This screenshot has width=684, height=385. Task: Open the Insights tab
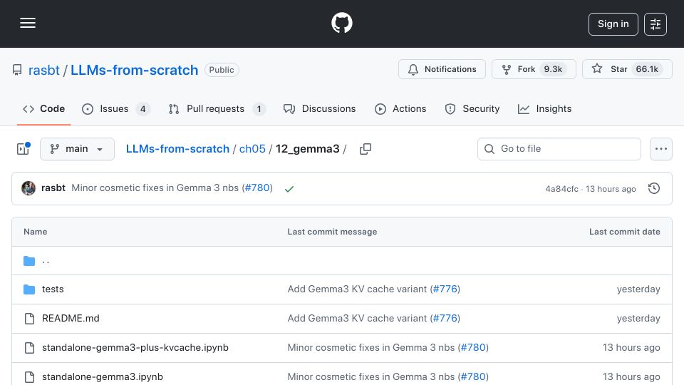click(544, 108)
